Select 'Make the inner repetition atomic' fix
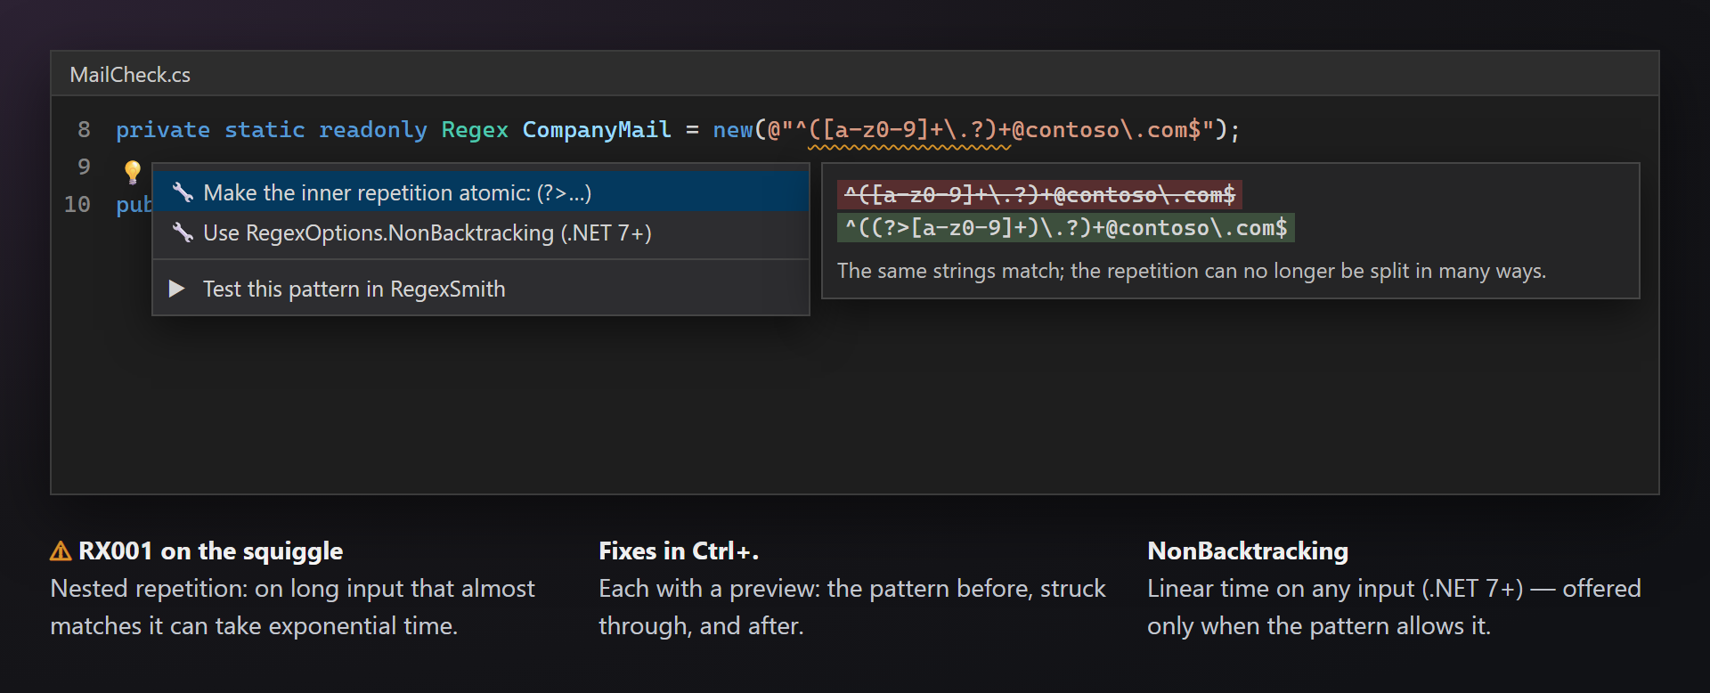Screen dimensions: 1710x693 click(x=481, y=192)
